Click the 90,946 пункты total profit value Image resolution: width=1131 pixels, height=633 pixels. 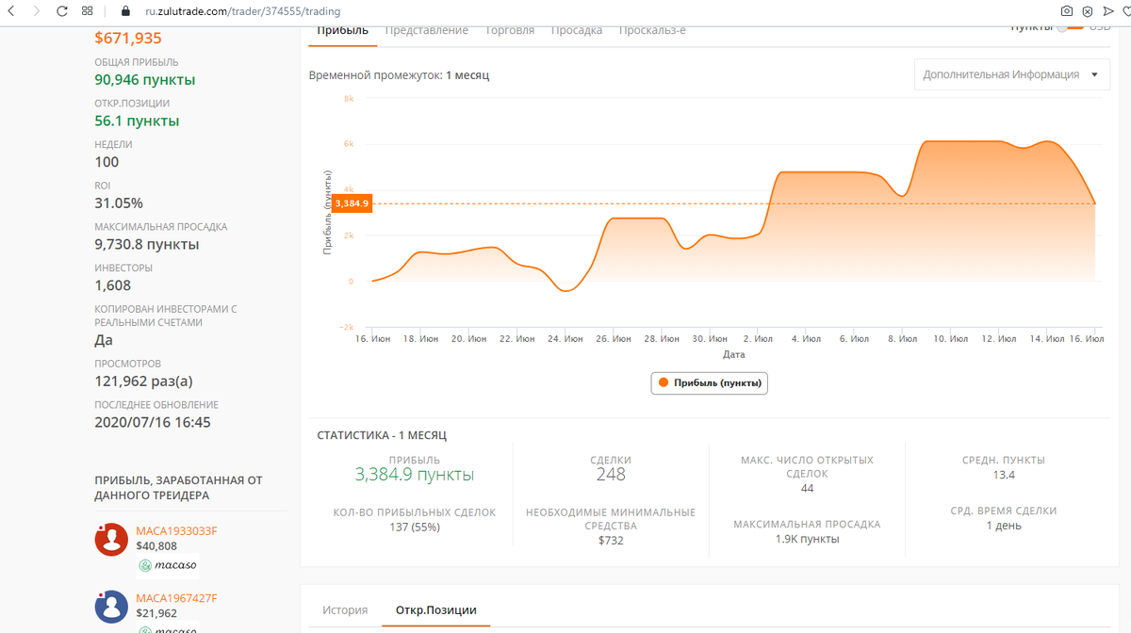[145, 80]
